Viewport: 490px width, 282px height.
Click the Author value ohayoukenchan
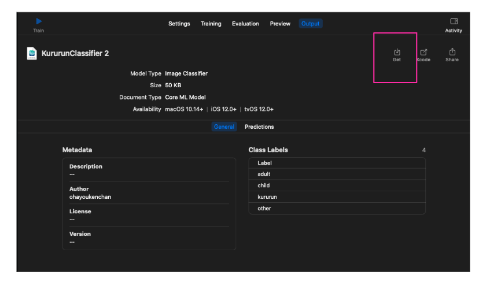click(90, 197)
